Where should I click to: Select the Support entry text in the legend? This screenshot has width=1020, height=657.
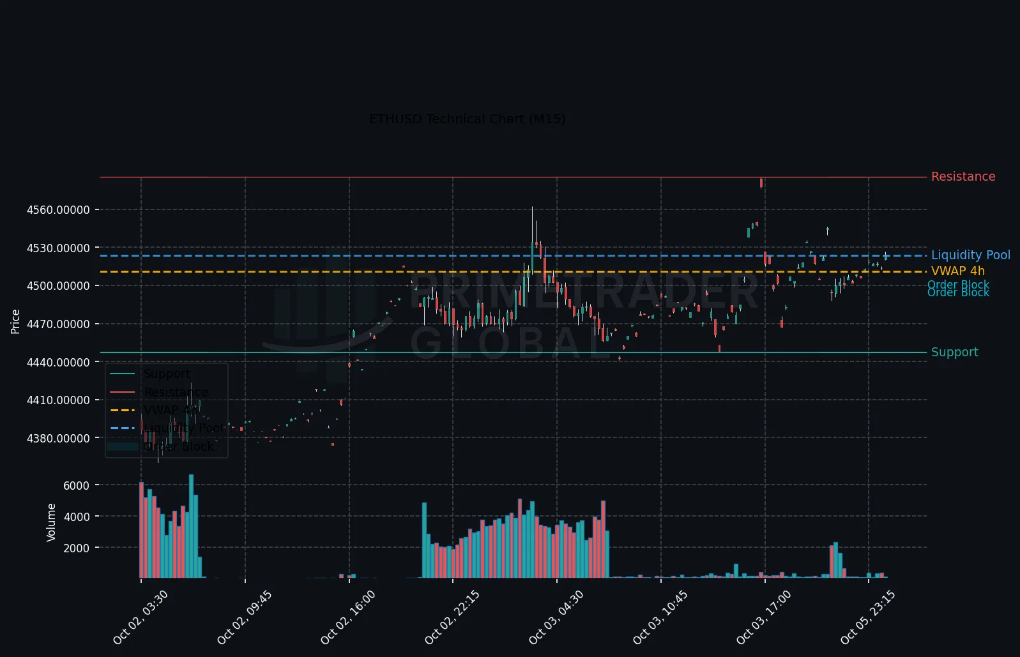[x=167, y=374]
